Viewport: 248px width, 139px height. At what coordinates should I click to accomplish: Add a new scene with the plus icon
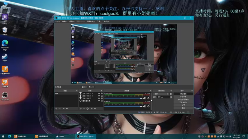tap(56, 109)
